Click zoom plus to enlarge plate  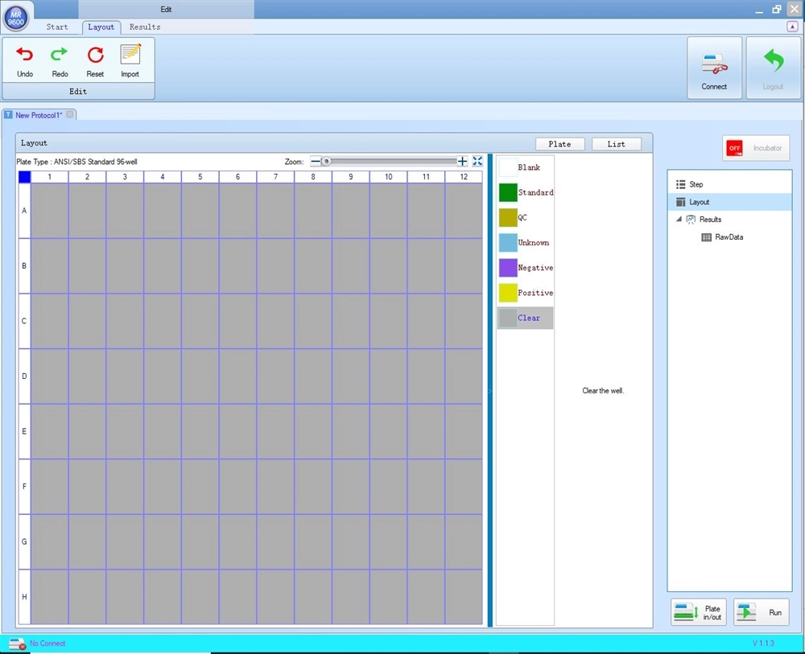pos(462,162)
